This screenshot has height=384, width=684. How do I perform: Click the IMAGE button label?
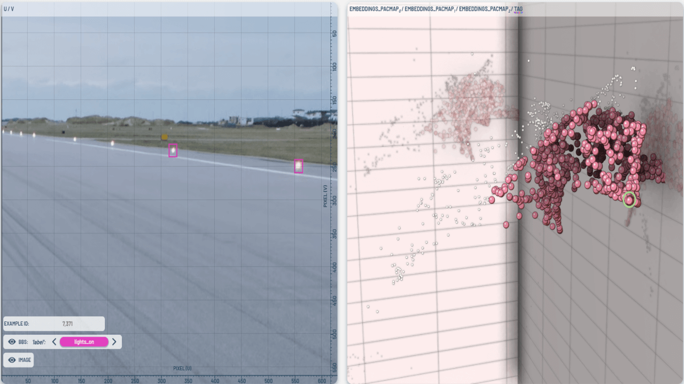point(25,360)
